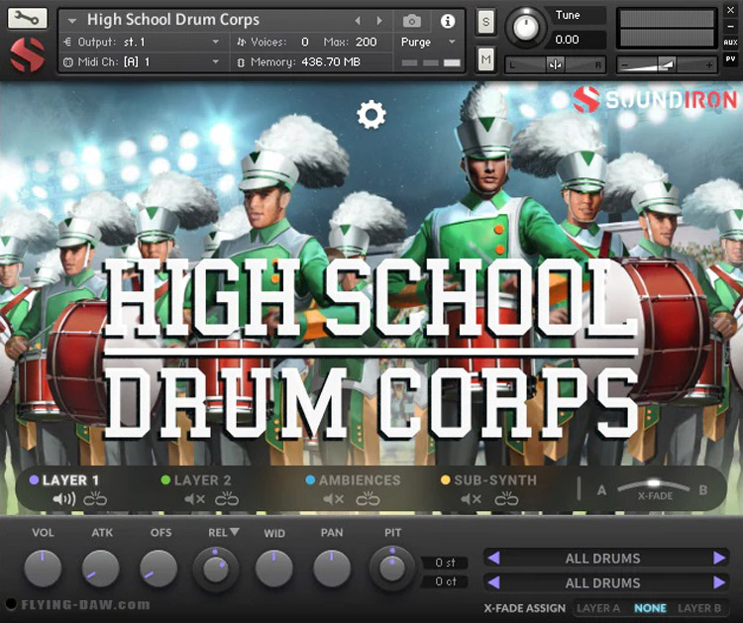The image size is (743, 623).
Task: Open the Purge dropdown menu
Action: (x=427, y=43)
